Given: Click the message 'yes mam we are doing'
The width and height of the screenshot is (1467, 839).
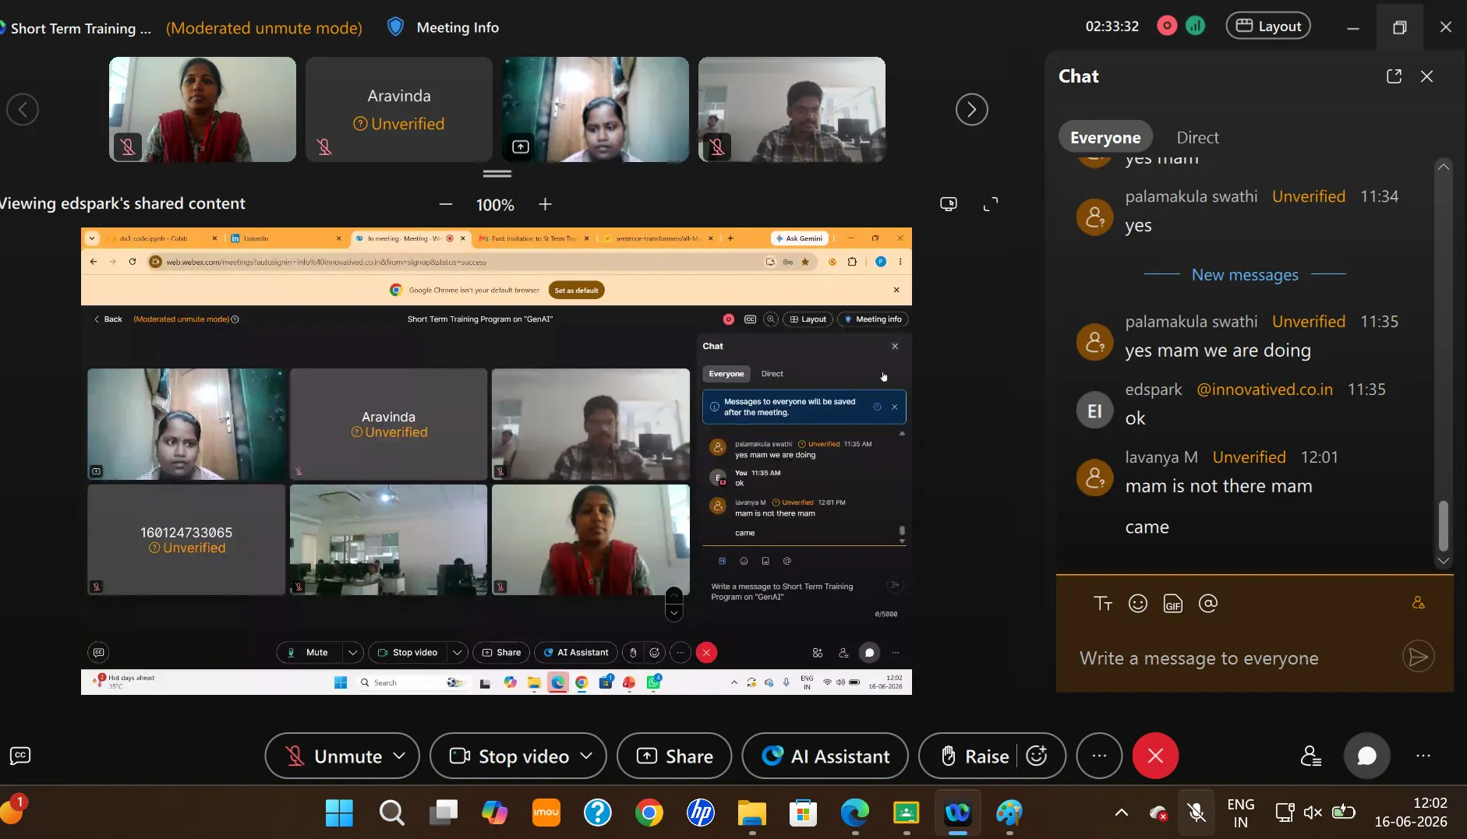Looking at the screenshot, I should point(1218,351).
